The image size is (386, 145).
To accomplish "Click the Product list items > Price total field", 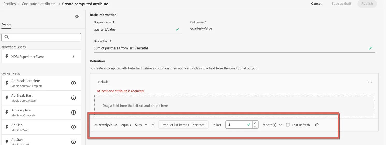I will point(183,125).
